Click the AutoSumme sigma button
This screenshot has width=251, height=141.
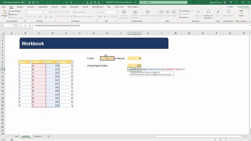[185, 11]
